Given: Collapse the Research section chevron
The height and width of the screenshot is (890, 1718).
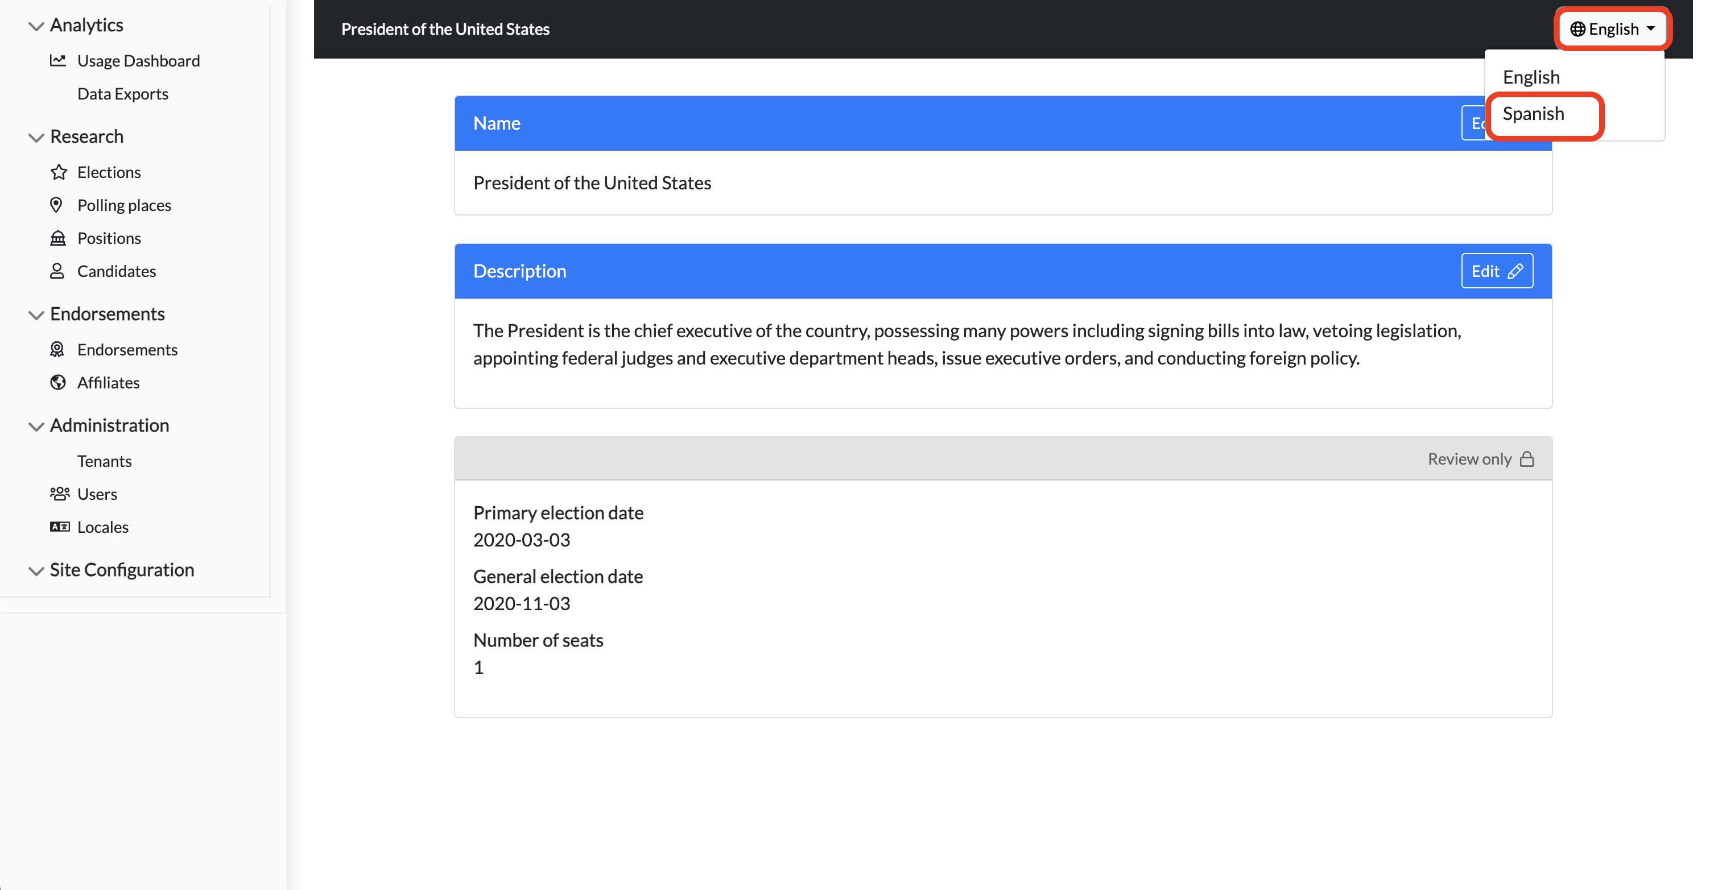Looking at the screenshot, I should pyautogui.click(x=36, y=137).
